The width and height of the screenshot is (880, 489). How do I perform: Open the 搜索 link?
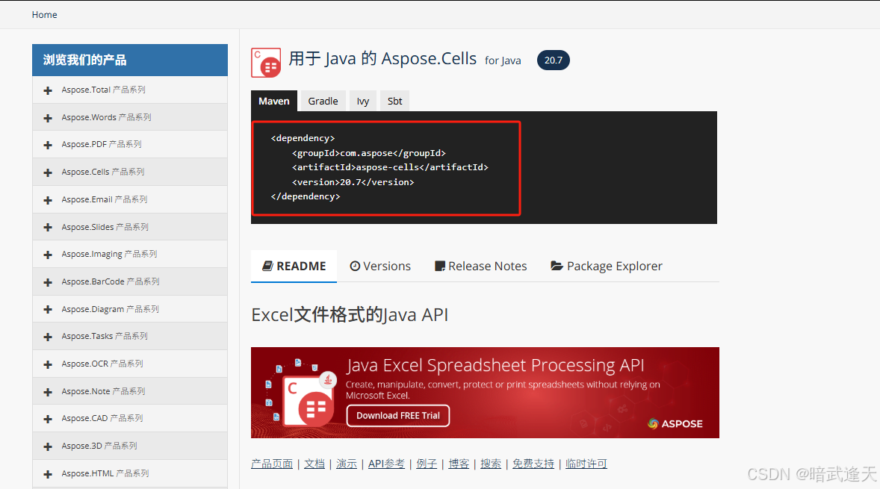(x=491, y=464)
